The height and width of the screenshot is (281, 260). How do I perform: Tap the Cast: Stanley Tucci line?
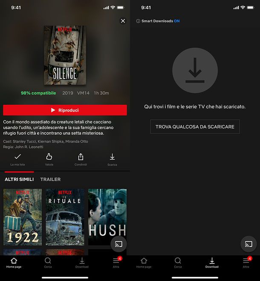click(46, 141)
